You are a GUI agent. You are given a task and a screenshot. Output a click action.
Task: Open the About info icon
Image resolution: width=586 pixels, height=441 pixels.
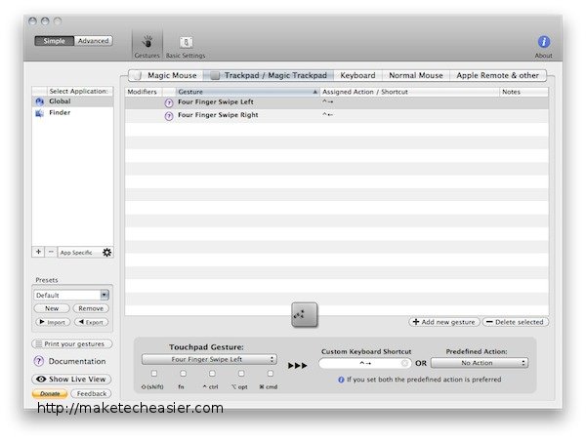point(543,42)
